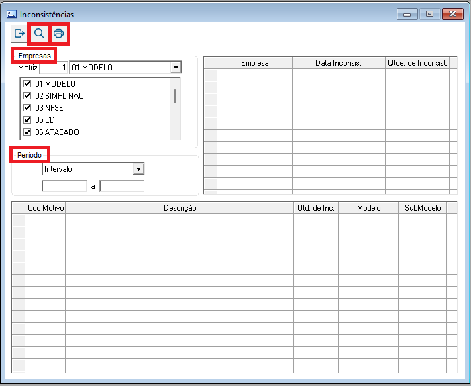Close the Inconsistências window
471x386 pixels.
pyautogui.click(x=453, y=14)
